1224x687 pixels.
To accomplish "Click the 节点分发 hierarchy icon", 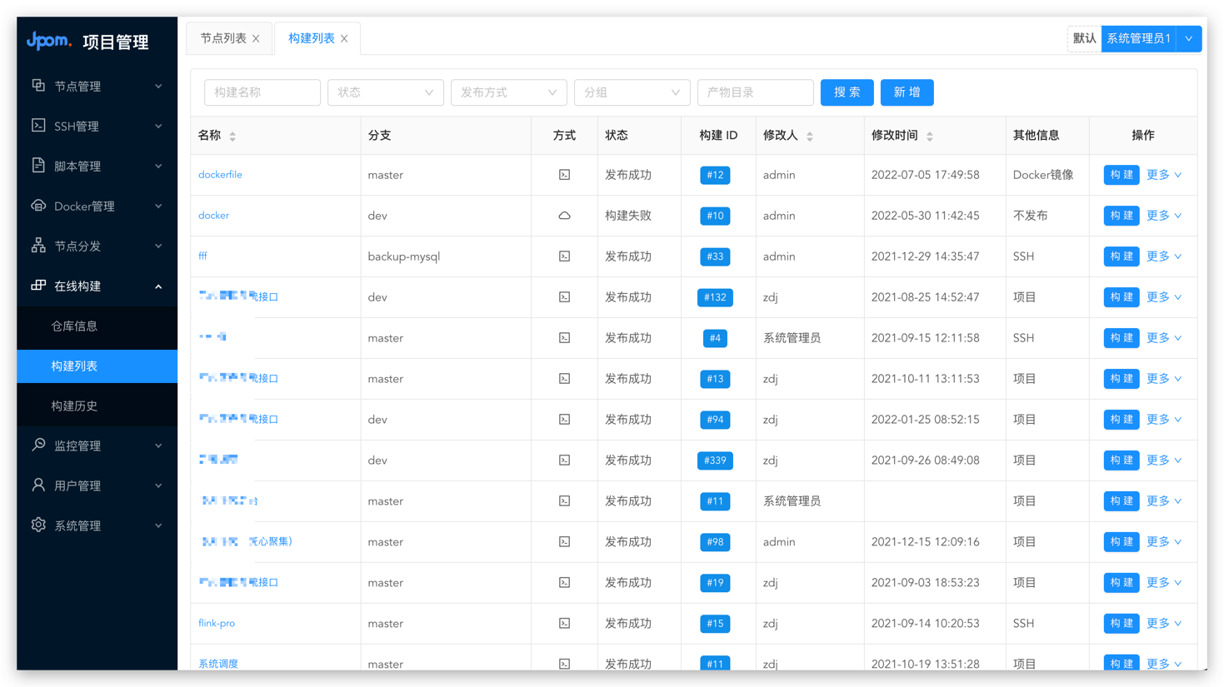I will tap(38, 245).
